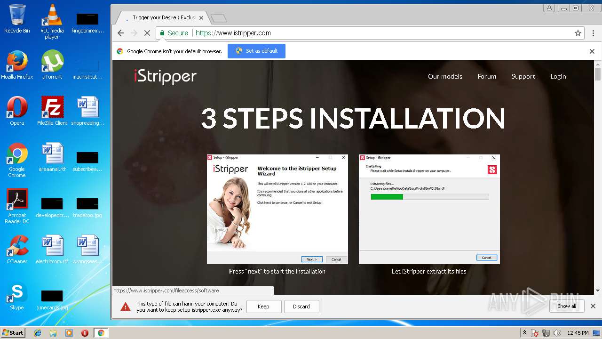602x339 pixels.
Task: Launch µTorrent desktop shortcut
Action: pyautogui.click(x=52, y=65)
